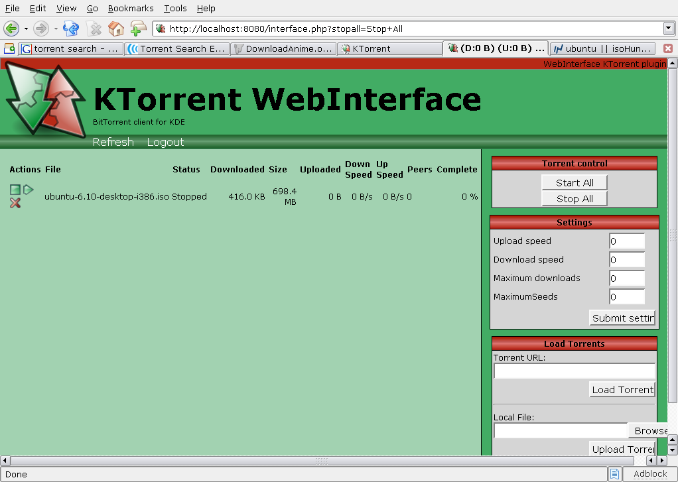The image size is (678, 482).
Task: Open the Go menu
Action: point(92,8)
